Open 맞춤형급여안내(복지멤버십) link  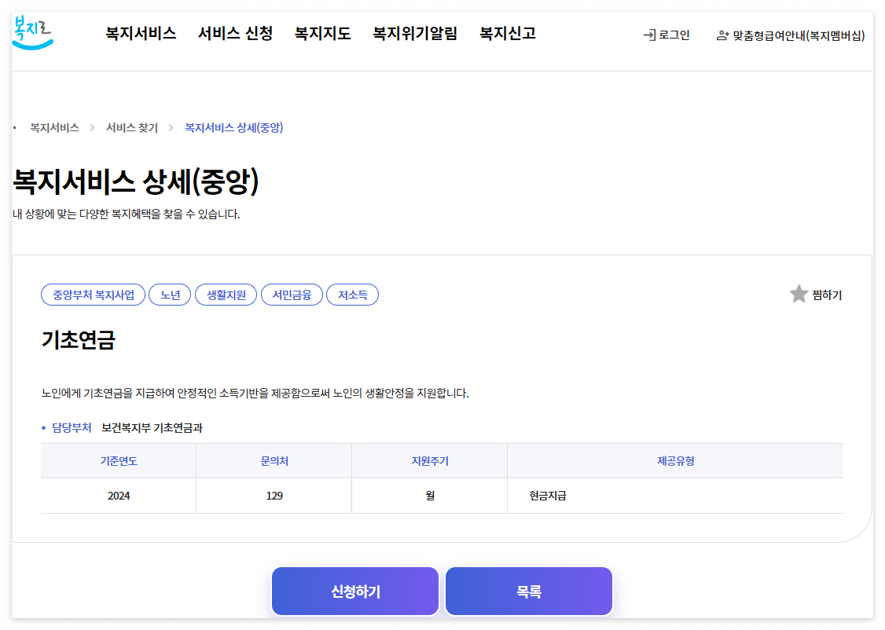[799, 35]
